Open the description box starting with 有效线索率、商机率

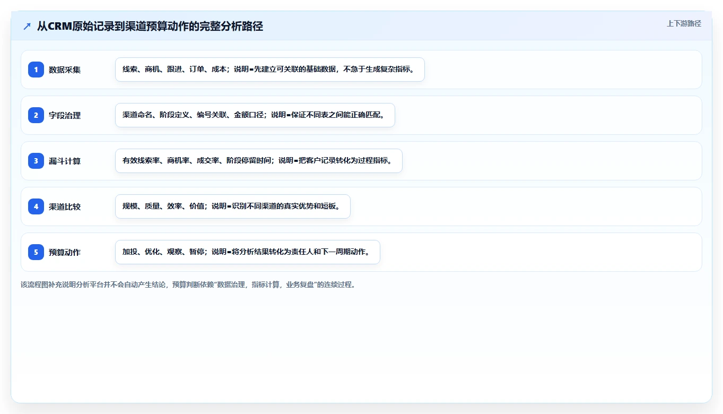coord(259,161)
